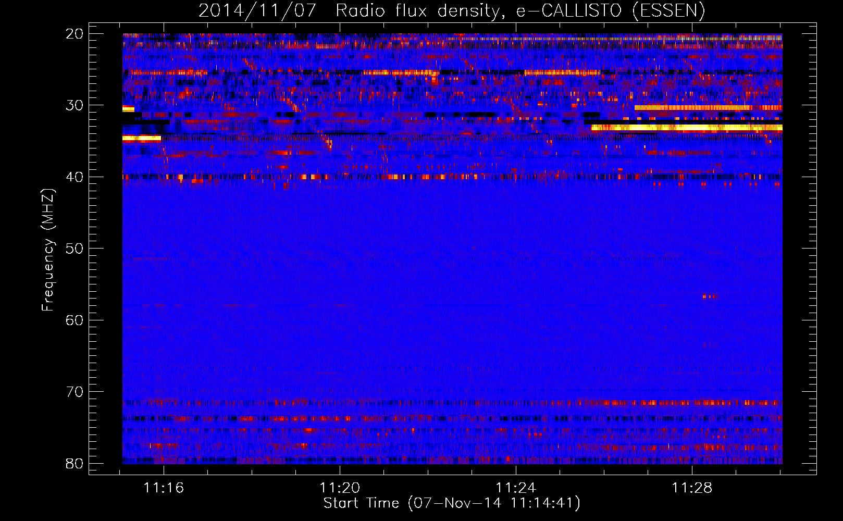The height and width of the screenshot is (521, 843).
Task: Click the Frequency (MHZ) axis label
Action: pos(48,250)
